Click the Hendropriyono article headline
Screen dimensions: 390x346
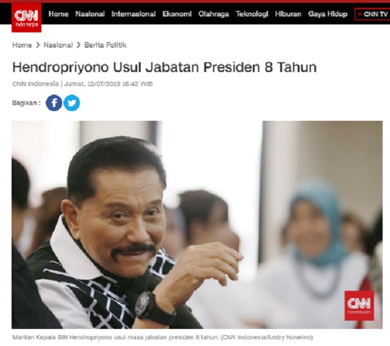[165, 67]
